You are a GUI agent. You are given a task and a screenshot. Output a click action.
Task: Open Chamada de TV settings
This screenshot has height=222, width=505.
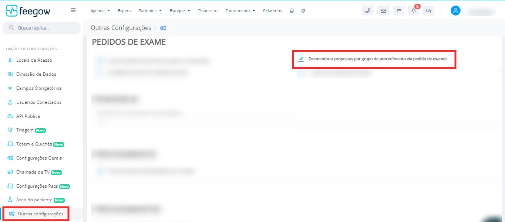tap(33, 172)
